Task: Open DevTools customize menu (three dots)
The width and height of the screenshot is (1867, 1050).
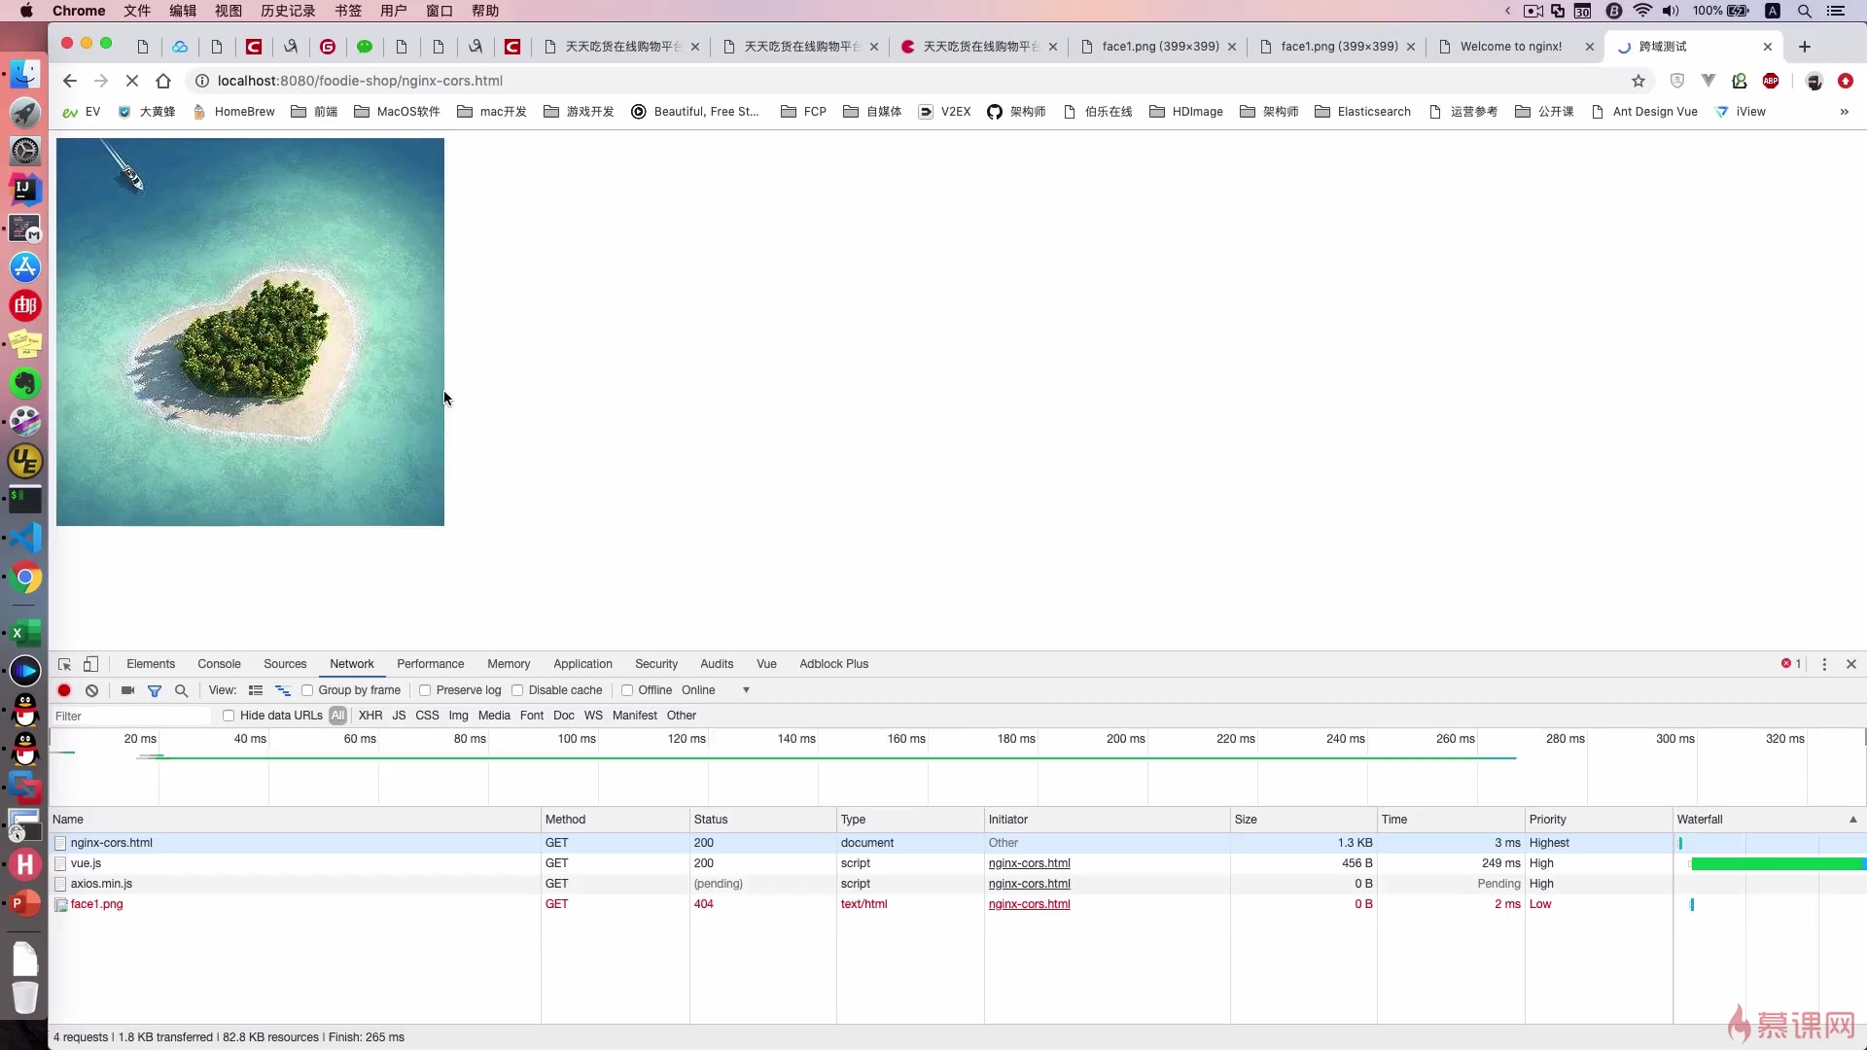Action: pos(1824,664)
